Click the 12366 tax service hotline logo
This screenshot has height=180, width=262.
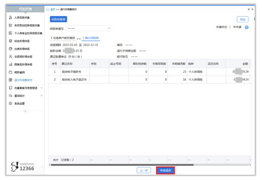click(22, 166)
